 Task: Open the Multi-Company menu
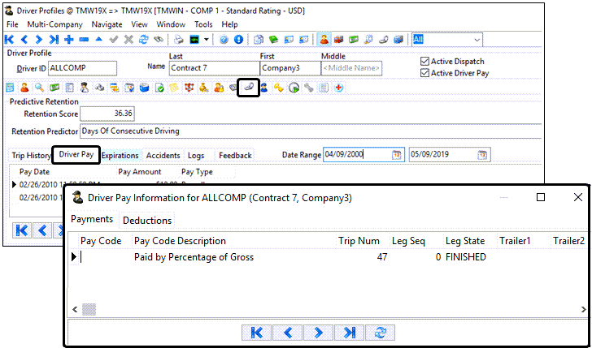tap(52, 24)
